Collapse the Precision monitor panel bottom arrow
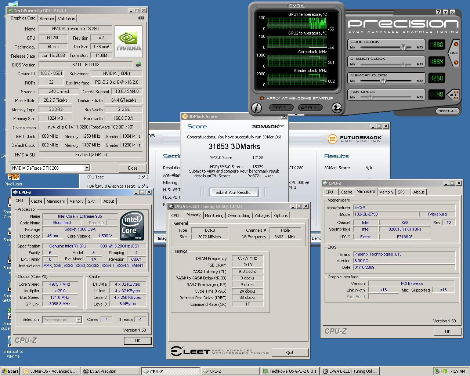The image size is (470, 376). click(296, 115)
